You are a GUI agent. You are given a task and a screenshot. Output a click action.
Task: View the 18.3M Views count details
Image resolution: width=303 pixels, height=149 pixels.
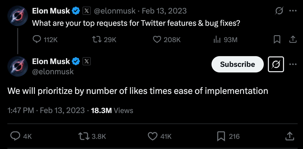pyautogui.click(x=112, y=110)
